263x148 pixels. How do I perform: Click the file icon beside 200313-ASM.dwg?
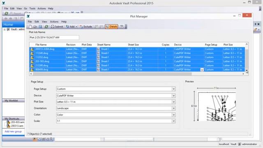(32, 49)
